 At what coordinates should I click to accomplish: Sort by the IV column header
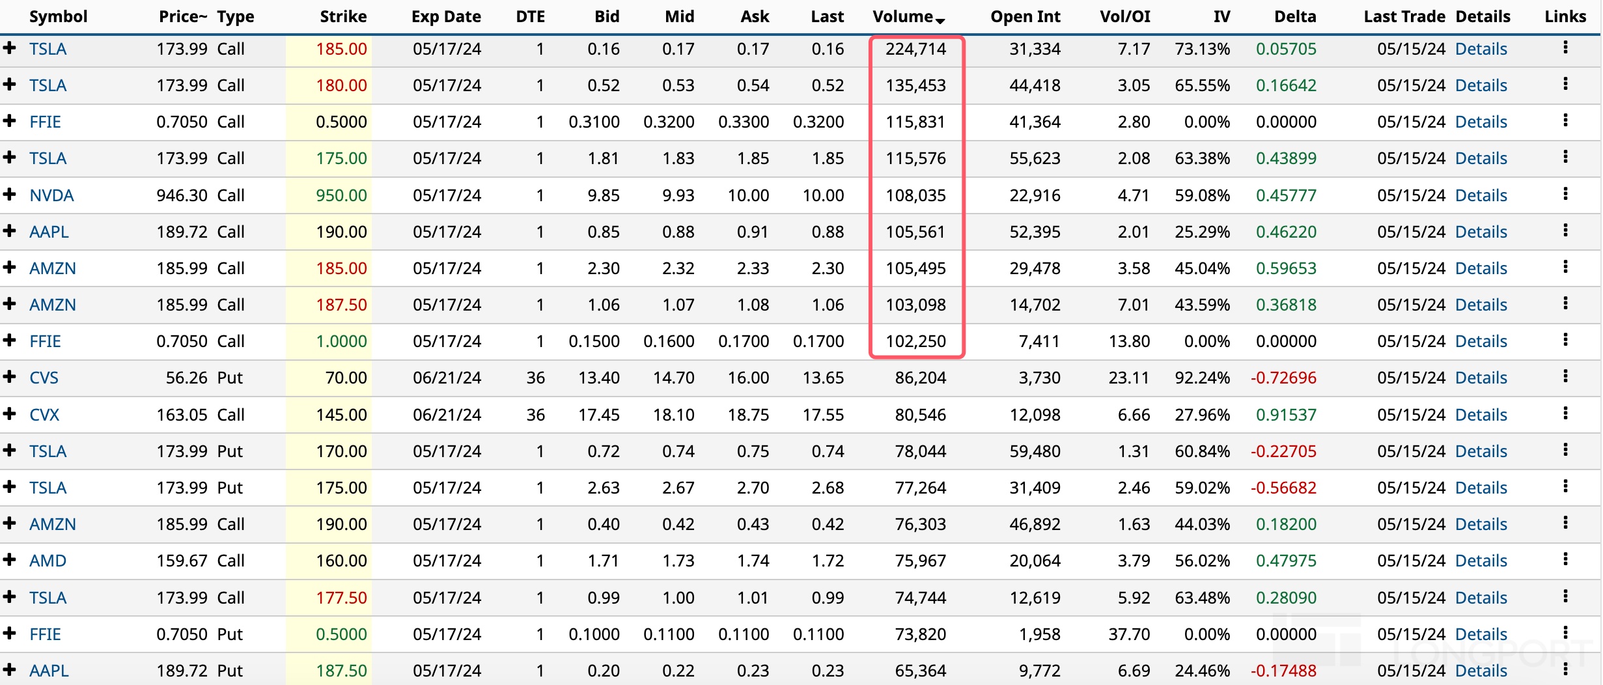[x=1222, y=17]
